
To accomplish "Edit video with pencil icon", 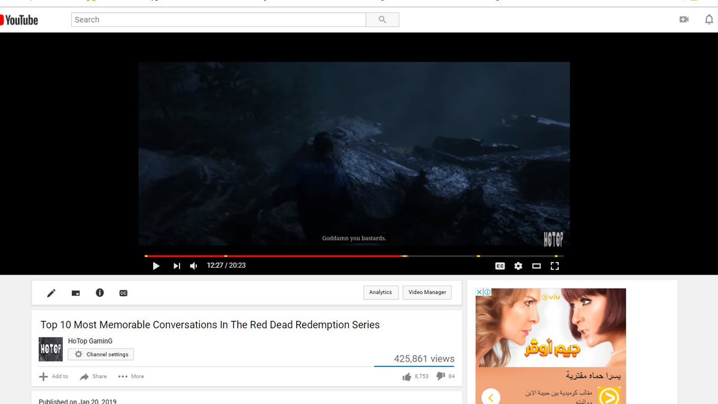I will [x=51, y=293].
